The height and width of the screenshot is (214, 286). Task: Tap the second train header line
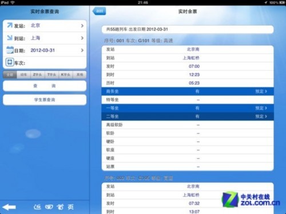[x=138, y=178]
